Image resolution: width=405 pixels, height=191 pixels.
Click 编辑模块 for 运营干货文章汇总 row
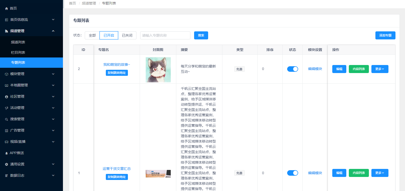(x=315, y=173)
